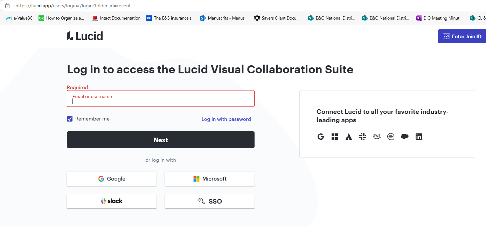Click Log in with password link

[226, 119]
